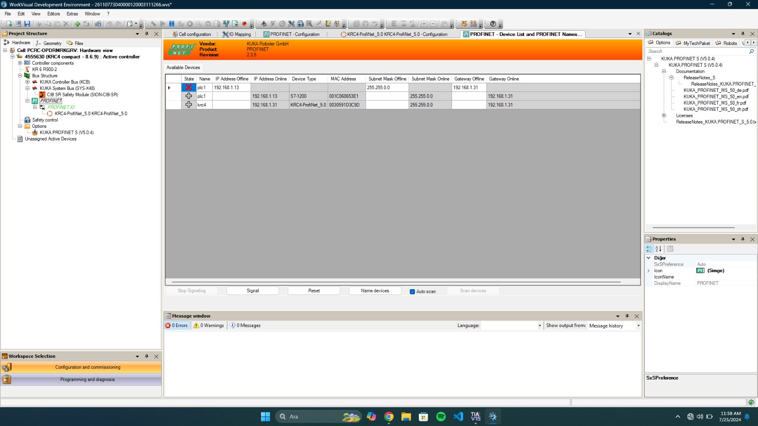The width and height of the screenshot is (758, 426).
Task: Click the New project toolbar icon
Action: [x=9, y=24]
